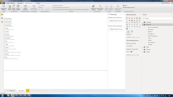The height and width of the screenshot is (97, 173).
Task: Select the slicer visual
Action: click(127, 27)
